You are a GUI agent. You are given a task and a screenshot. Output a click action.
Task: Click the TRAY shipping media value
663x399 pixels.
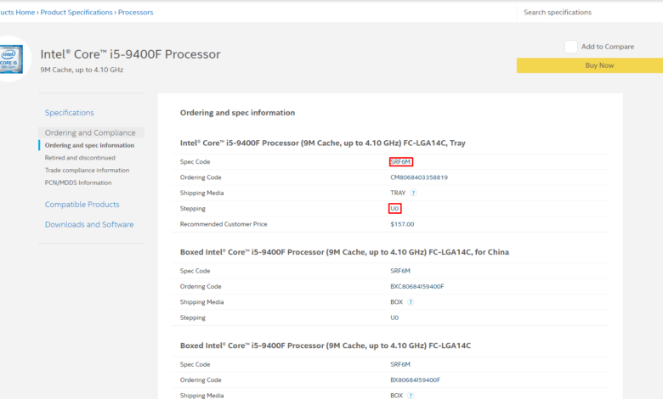(x=398, y=193)
